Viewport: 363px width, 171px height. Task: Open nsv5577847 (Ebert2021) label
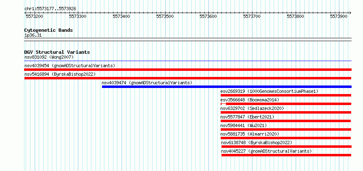point(247,117)
